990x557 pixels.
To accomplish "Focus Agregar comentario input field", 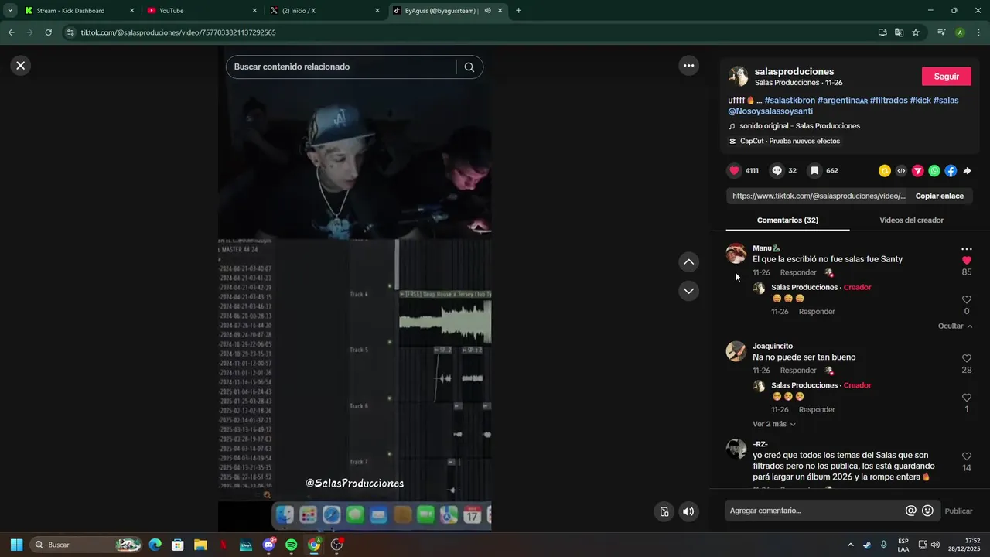I will click(x=816, y=511).
